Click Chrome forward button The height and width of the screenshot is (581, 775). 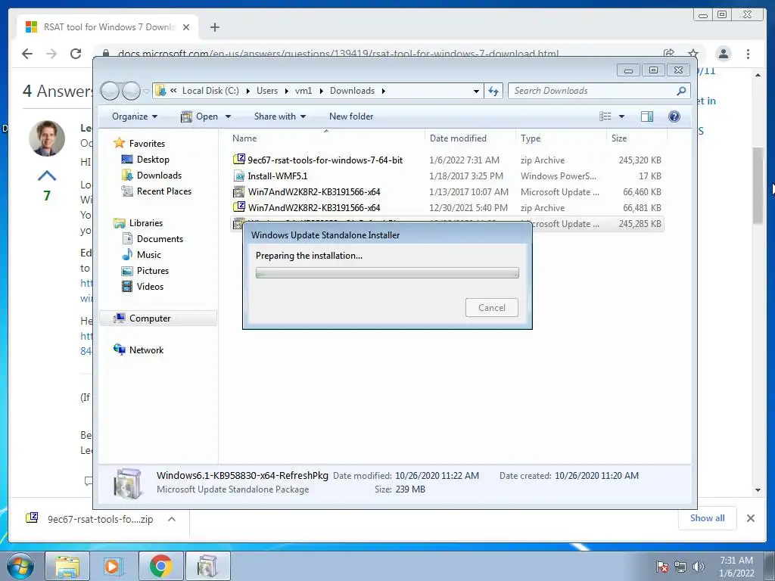click(x=51, y=54)
